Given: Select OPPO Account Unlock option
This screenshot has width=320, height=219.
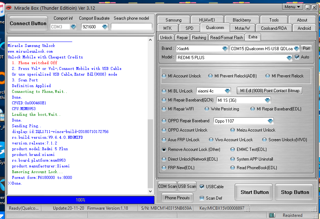Looking at the screenshot, I should [x=184, y=130].
